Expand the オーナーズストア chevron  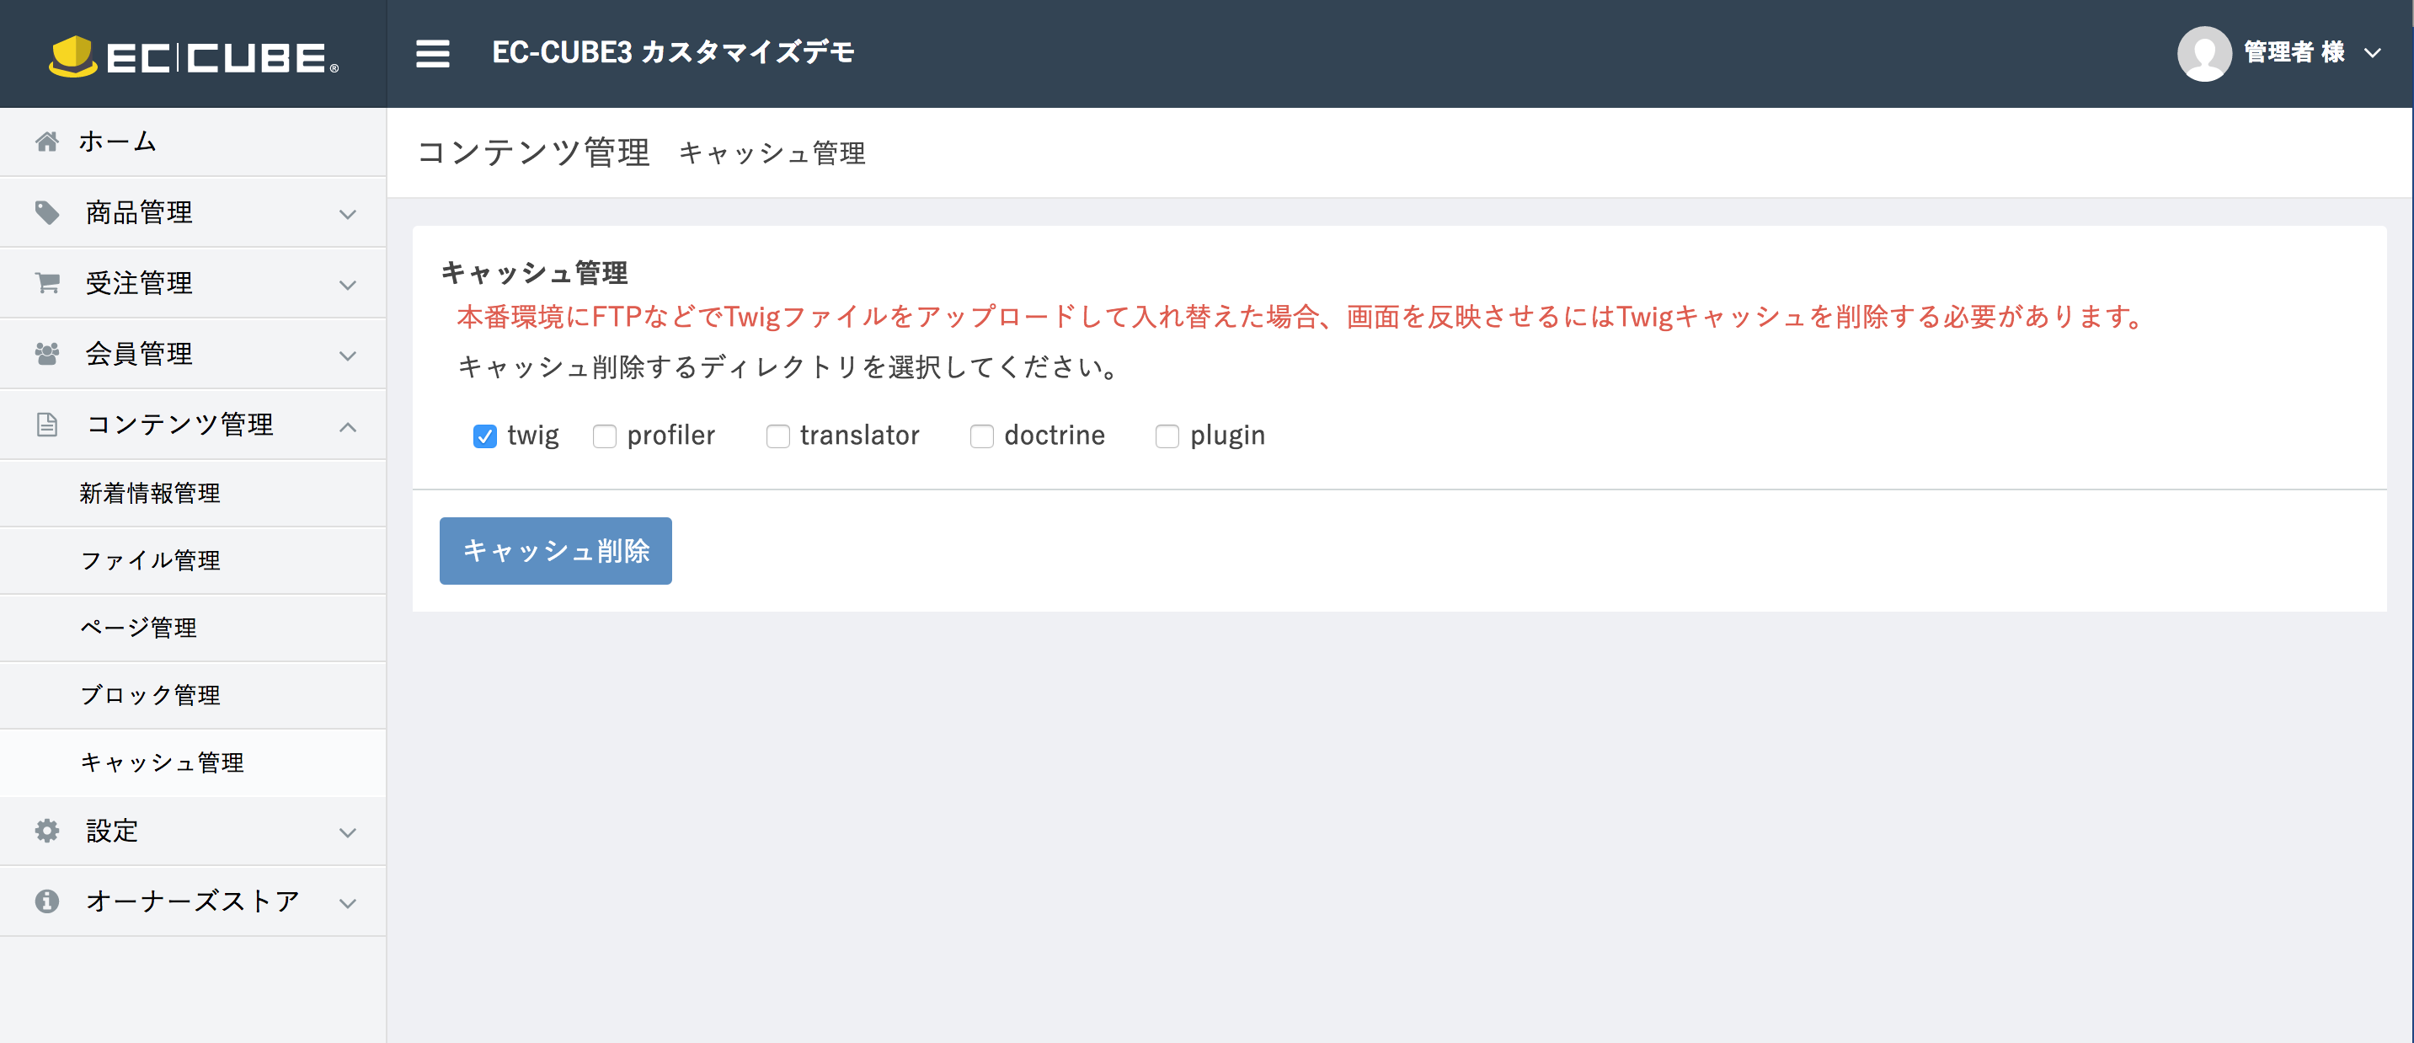click(348, 903)
